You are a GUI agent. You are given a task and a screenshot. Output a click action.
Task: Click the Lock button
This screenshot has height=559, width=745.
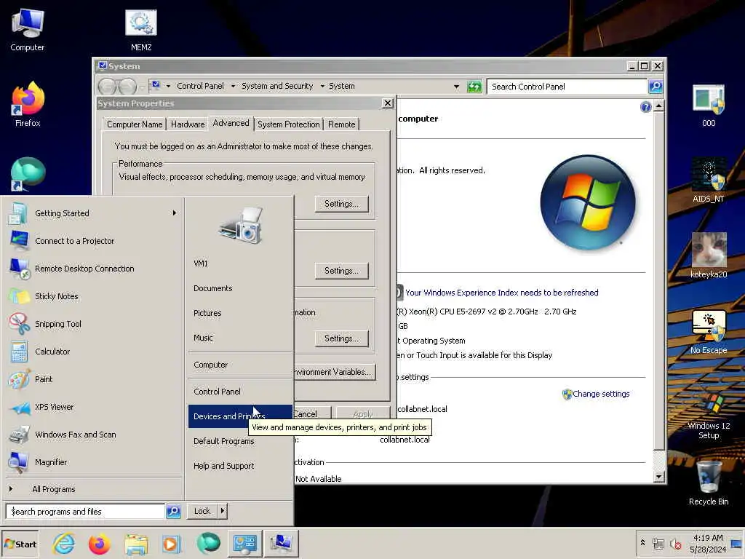tap(202, 511)
